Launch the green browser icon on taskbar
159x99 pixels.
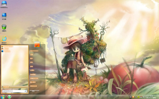coord(10,97)
